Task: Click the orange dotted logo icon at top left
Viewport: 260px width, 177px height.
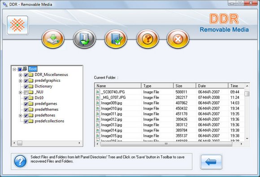Action: pos(17,25)
